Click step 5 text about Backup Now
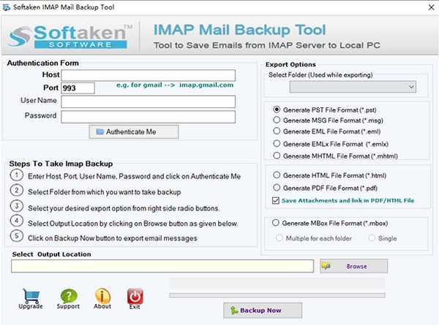439x325 pixels. point(112,238)
